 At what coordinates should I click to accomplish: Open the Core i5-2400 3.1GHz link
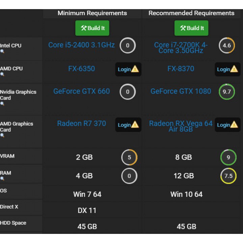[81, 45]
